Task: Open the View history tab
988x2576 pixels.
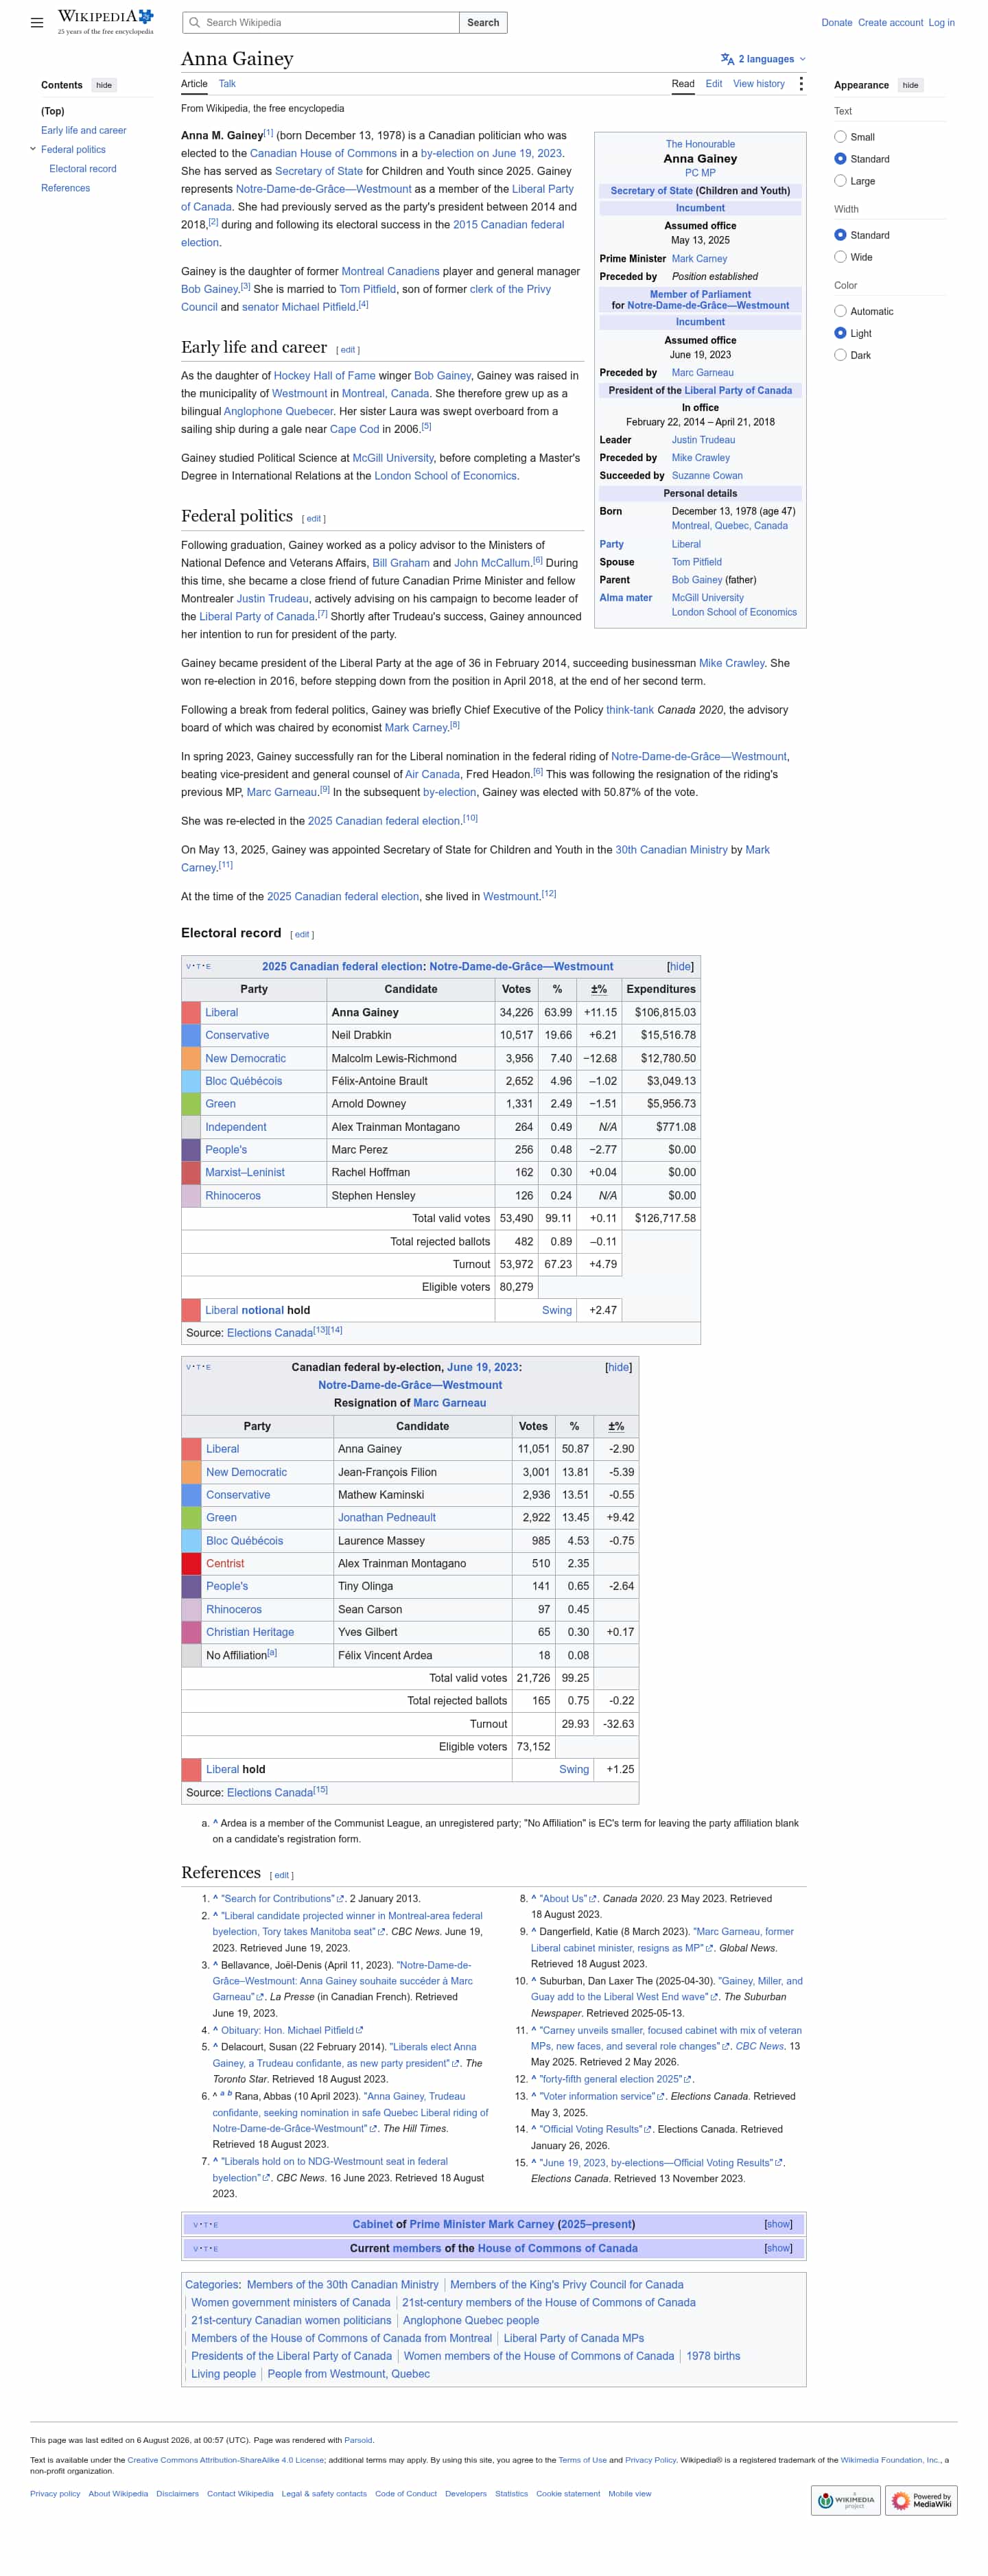Action: [759, 84]
